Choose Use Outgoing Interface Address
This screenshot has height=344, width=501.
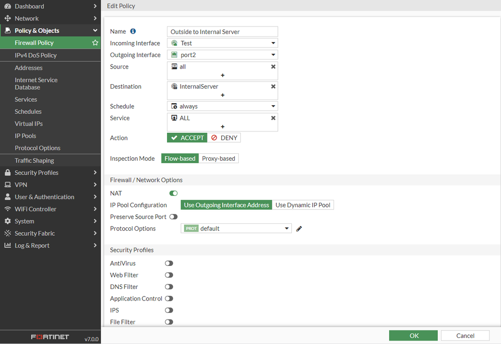[227, 205]
